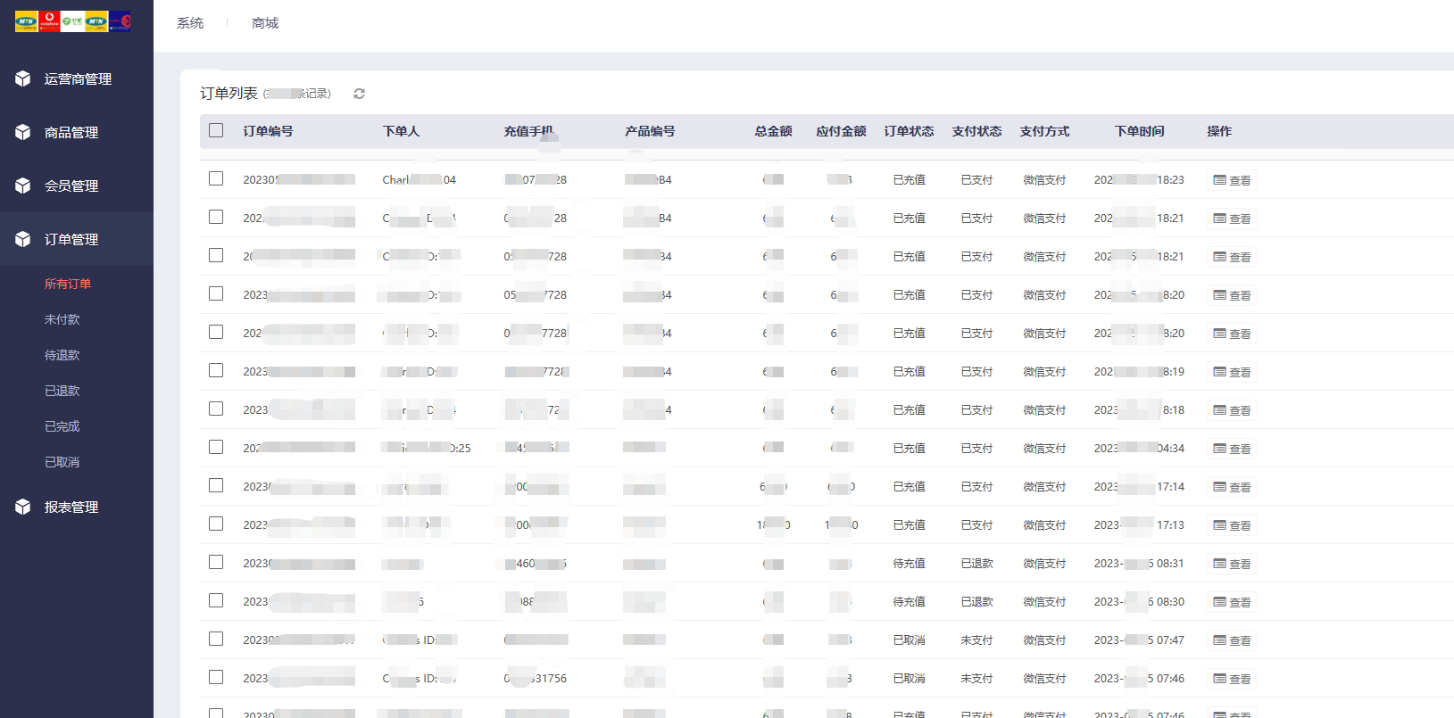Click 查看 for the order timed 07:47
Image resolution: width=1454 pixels, height=718 pixels.
click(x=1232, y=640)
